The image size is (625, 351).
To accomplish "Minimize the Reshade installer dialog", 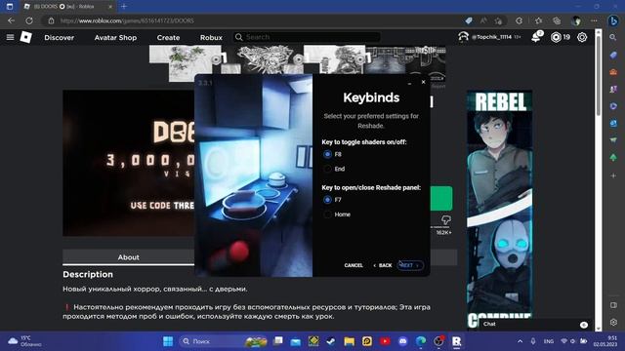I will coord(409,83).
